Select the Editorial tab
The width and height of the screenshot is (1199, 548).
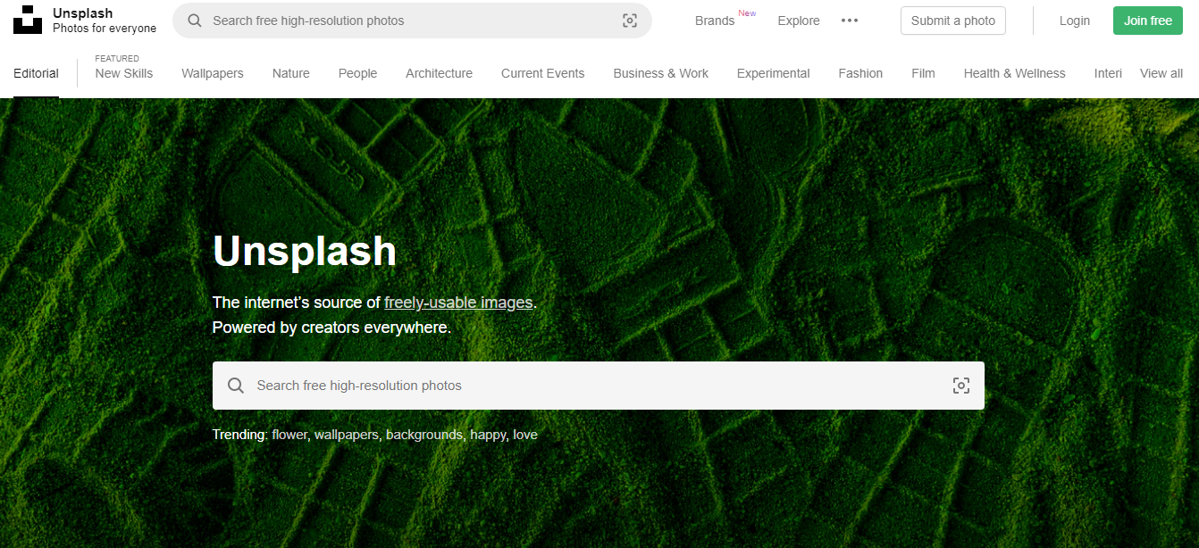[36, 73]
